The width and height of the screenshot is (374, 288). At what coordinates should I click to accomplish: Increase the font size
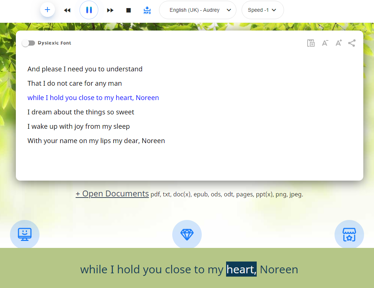[x=338, y=43]
